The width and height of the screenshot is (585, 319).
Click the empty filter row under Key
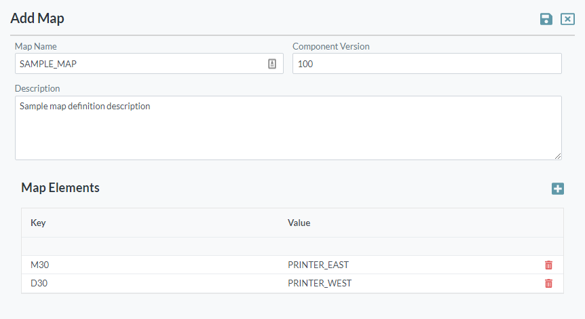[x=149, y=246]
